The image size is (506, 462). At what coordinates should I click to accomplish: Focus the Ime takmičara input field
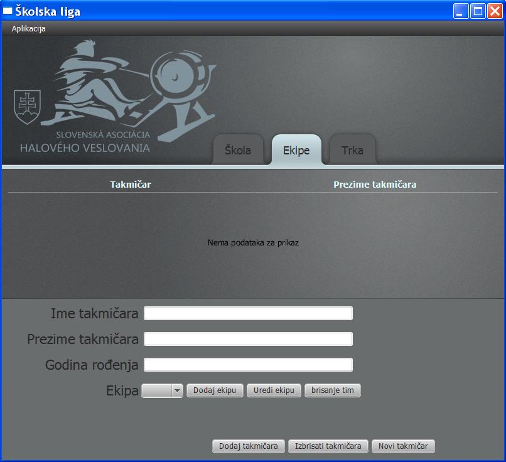point(248,313)
